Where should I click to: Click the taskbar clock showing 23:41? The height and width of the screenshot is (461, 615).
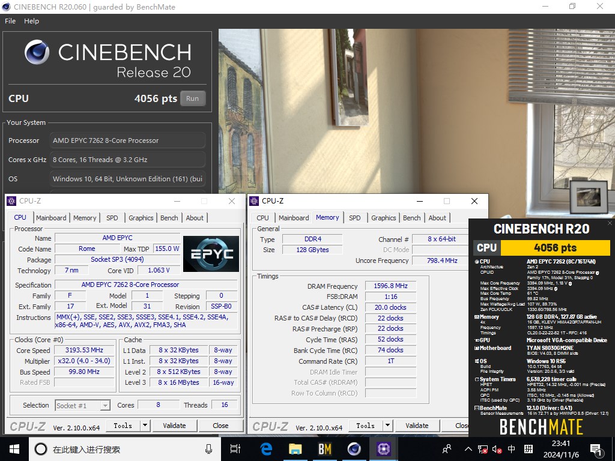click(x=561, y=449)
